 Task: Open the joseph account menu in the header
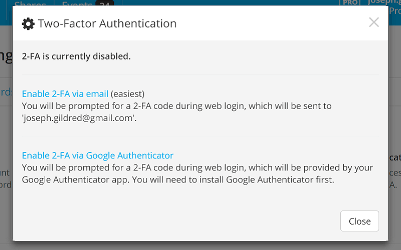(384, 2)
